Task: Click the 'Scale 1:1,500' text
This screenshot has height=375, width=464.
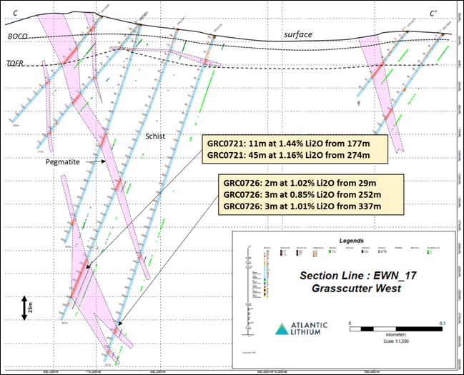Action: point(396,341)
